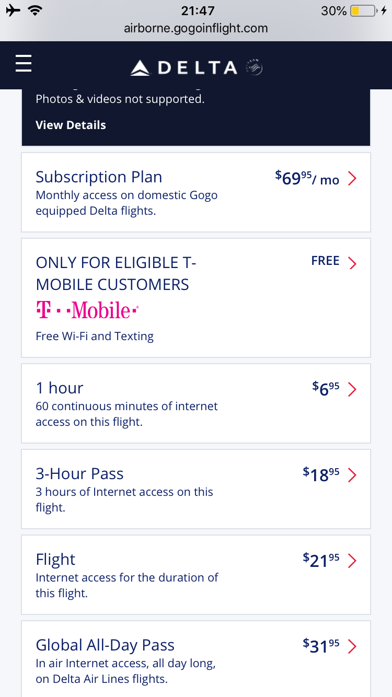Tap the Wi-Fi status icon

point(36,10)
